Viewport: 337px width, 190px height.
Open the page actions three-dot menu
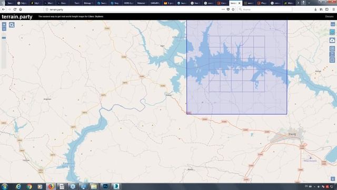(223, 9)
